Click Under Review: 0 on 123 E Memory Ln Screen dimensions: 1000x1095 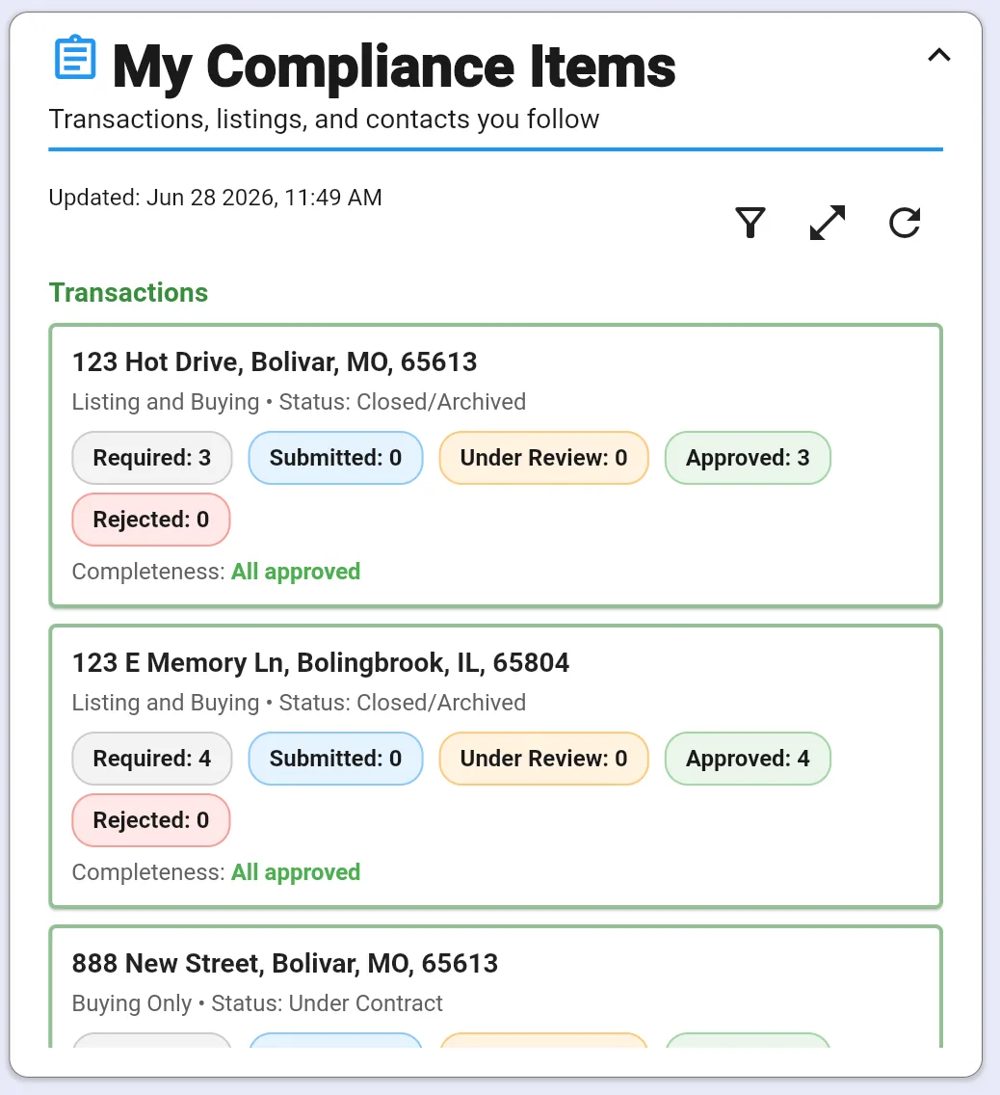543,759
